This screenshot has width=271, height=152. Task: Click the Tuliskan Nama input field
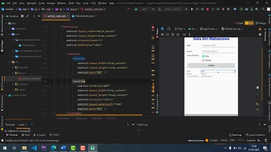tap(218, 51)
